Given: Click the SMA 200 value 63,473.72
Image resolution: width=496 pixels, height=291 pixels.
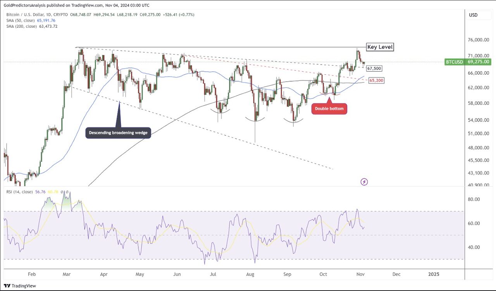Looking at the screenshot, I should [x=49, y=26].
